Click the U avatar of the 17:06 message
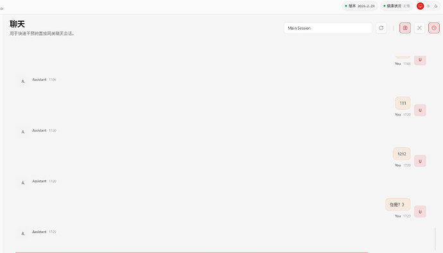This screenshot has height=253, width=443. [420, 60]
